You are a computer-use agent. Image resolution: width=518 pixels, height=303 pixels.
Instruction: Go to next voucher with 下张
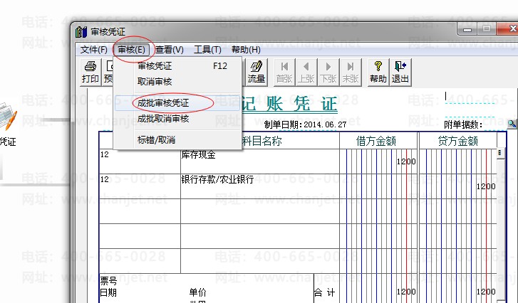coord(328,73)
